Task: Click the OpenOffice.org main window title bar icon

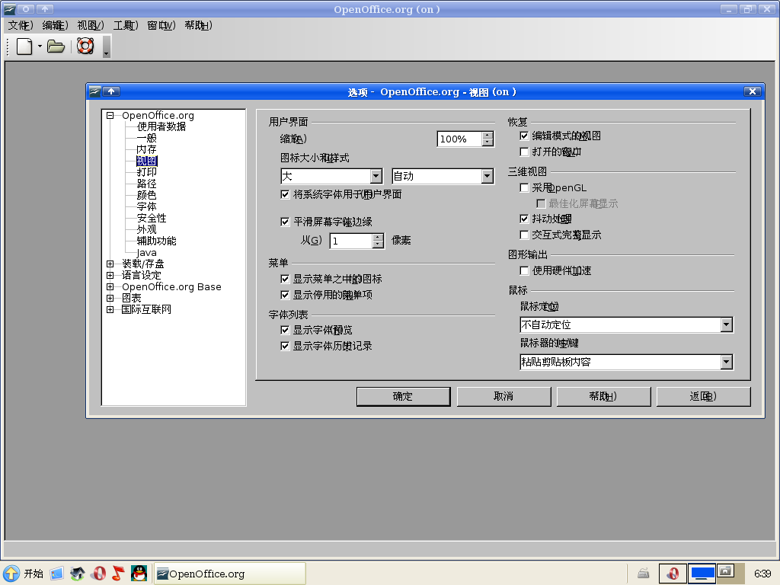Action: point(9,9)
